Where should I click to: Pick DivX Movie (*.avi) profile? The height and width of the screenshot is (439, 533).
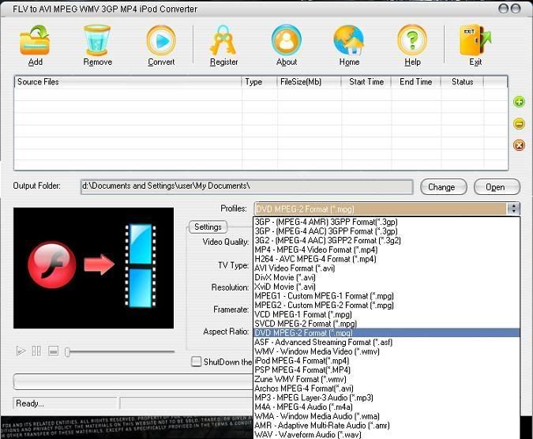[386, 277]
